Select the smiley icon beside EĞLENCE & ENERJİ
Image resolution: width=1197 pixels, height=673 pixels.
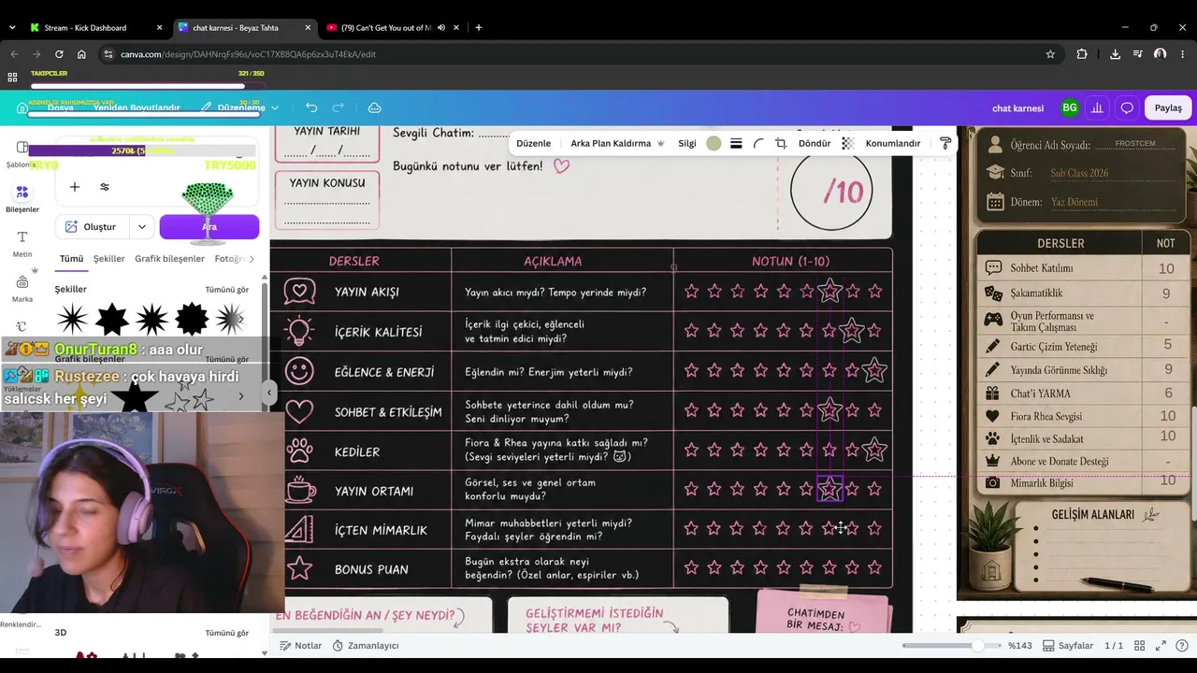pos(299,371)
